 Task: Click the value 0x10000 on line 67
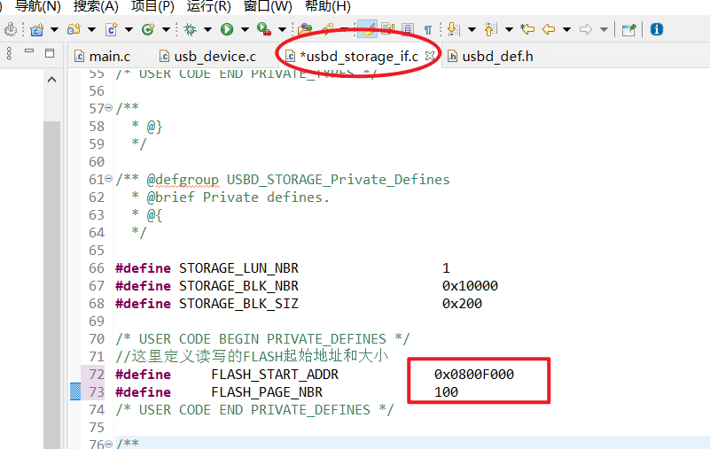pos(470,285)
